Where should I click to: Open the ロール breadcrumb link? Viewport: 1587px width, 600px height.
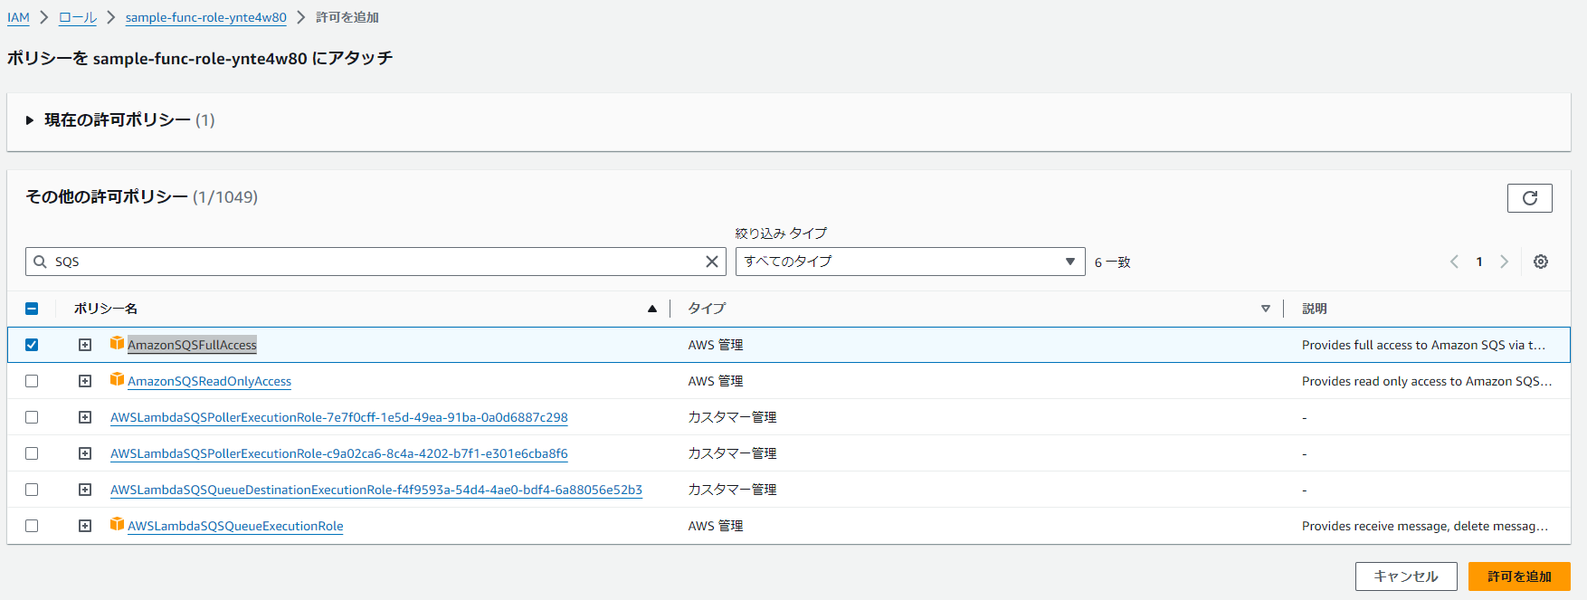click(x=78, y=17)
